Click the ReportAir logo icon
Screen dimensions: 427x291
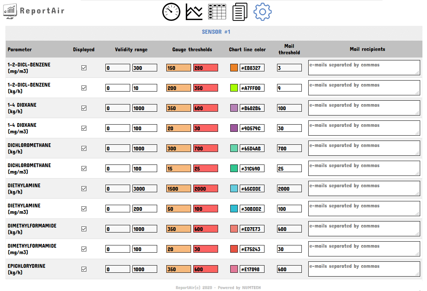click(x=10, y=12)
